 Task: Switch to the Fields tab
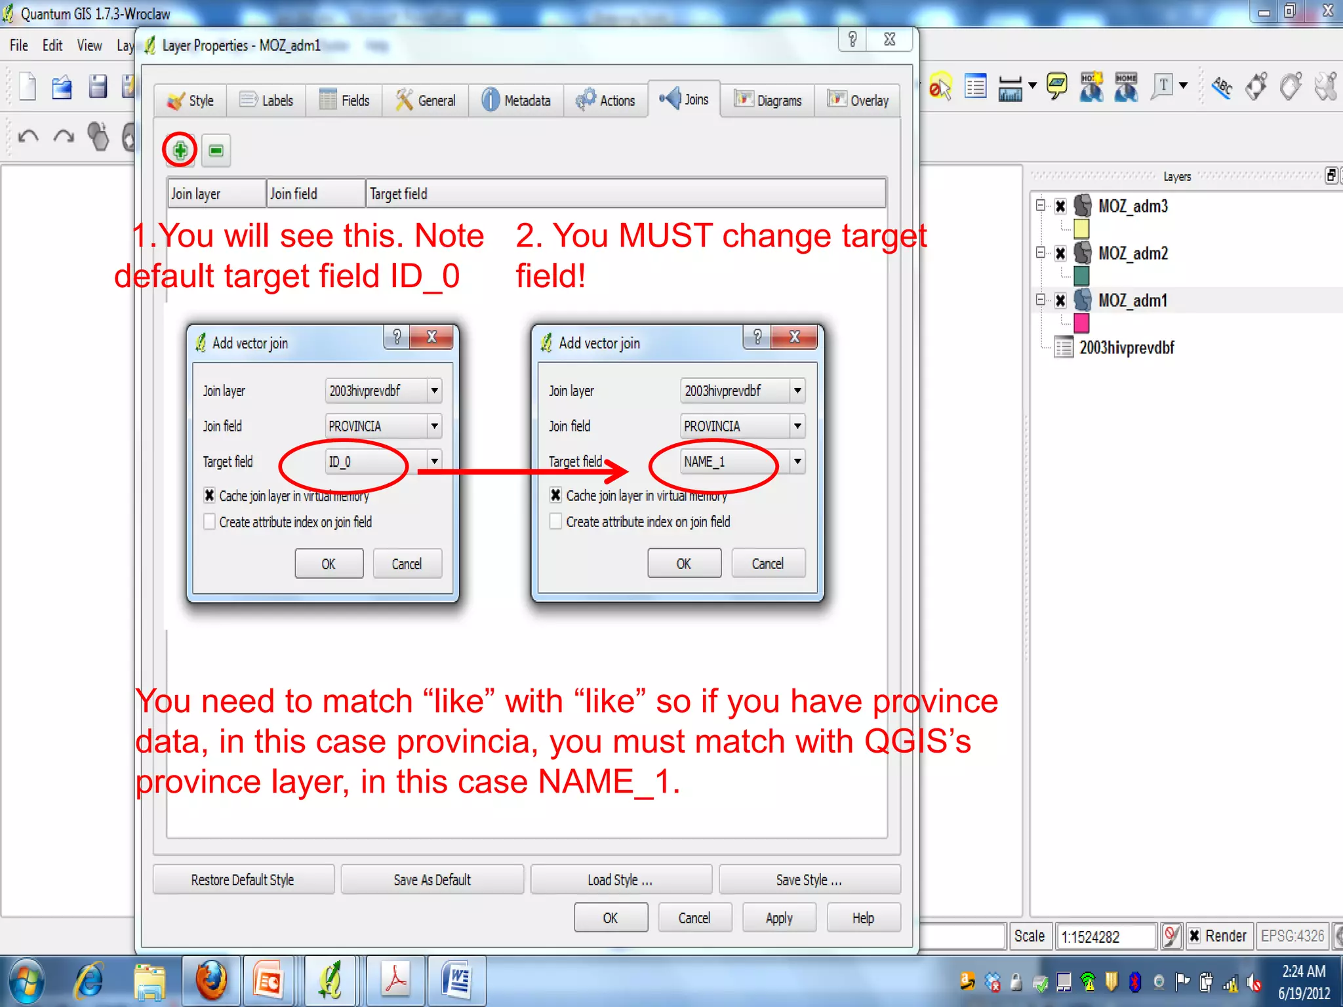(x=344, y=100)
